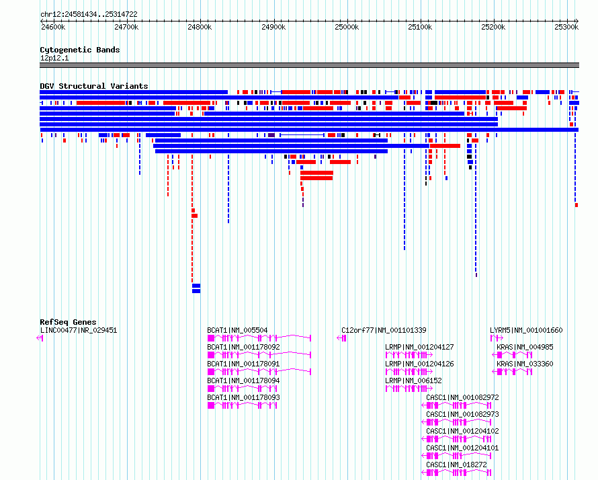Click the CASC1|NM_018272 transcript label
Viewport: 598px width, 480px height.
[456, 465]
